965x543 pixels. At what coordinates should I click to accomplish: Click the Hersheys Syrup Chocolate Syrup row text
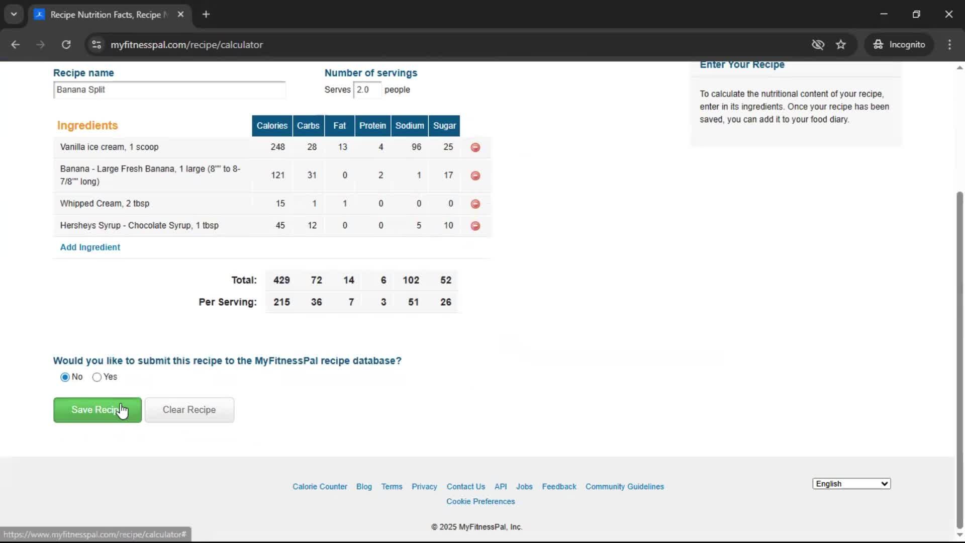[x=139, y=226]
